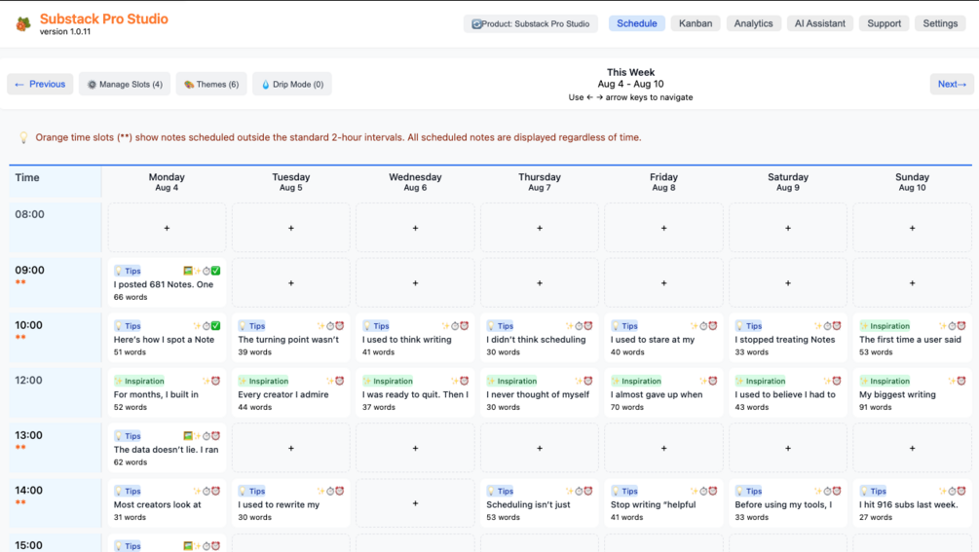Expand the Manage Slots (4) panel
This screenshot has width=979, height=552.
click(125, 85)
